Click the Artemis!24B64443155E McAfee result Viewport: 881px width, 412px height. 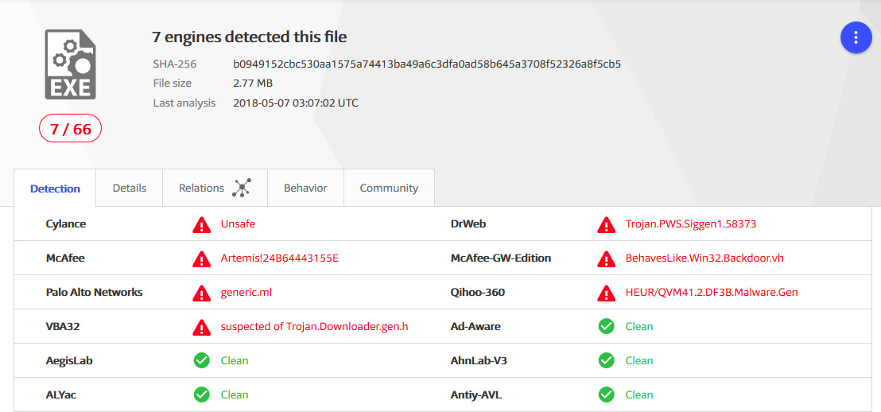(x=280, y=258)
